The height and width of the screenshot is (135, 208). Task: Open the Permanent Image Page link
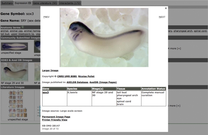pyautogui.click(x=56, y=117)
